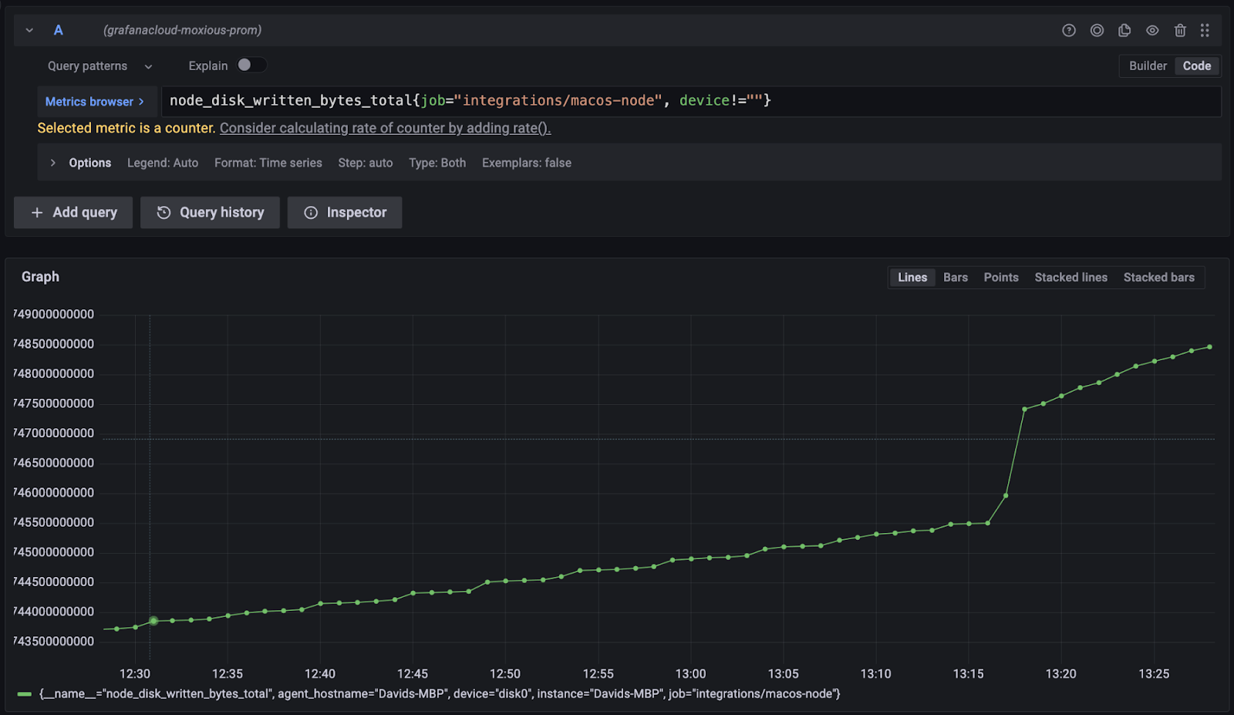Open Metrics browser
This screenshot has height=715, width=1234.
(93, 101)
